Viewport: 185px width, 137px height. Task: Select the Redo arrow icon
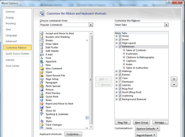(x=42, y=100)
